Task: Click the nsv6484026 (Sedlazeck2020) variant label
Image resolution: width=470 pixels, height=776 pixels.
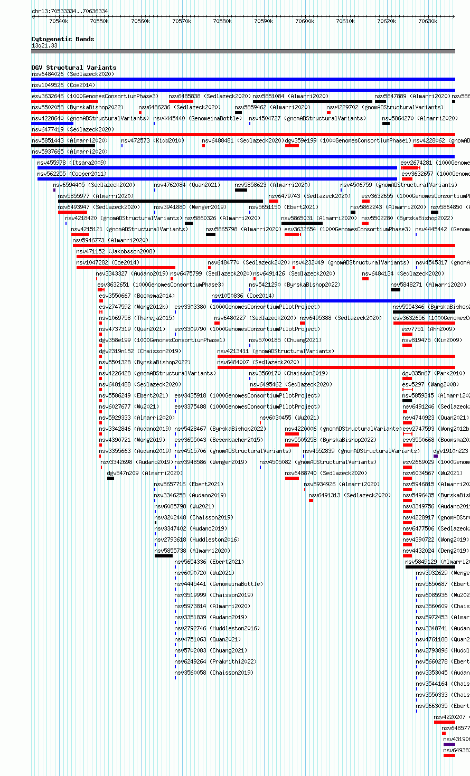Action: 72,74
